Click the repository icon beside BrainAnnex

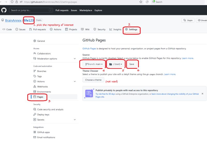(3, 20)
